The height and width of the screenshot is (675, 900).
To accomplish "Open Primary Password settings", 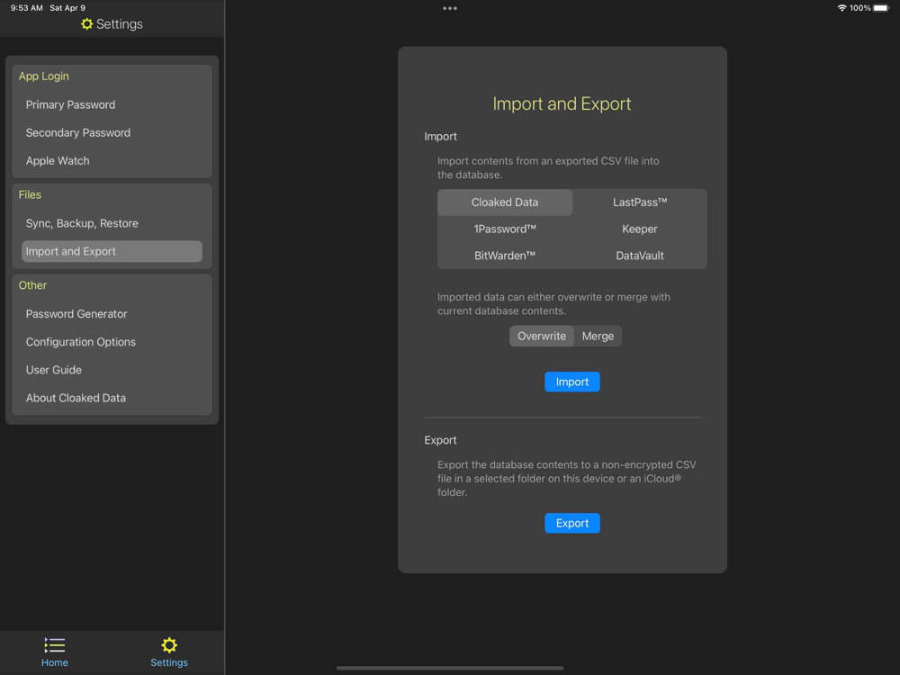I will (112, 104).
